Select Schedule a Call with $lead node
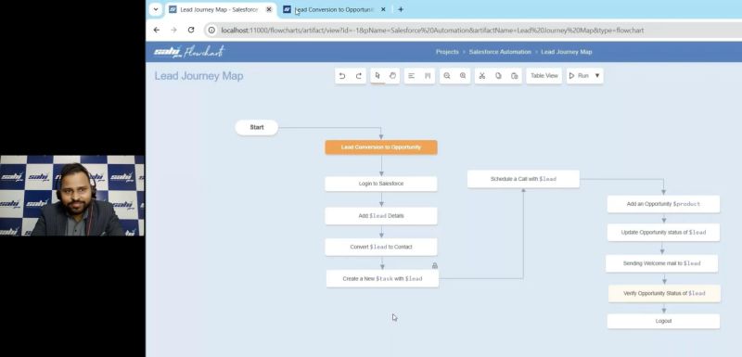 coord(523,179)
